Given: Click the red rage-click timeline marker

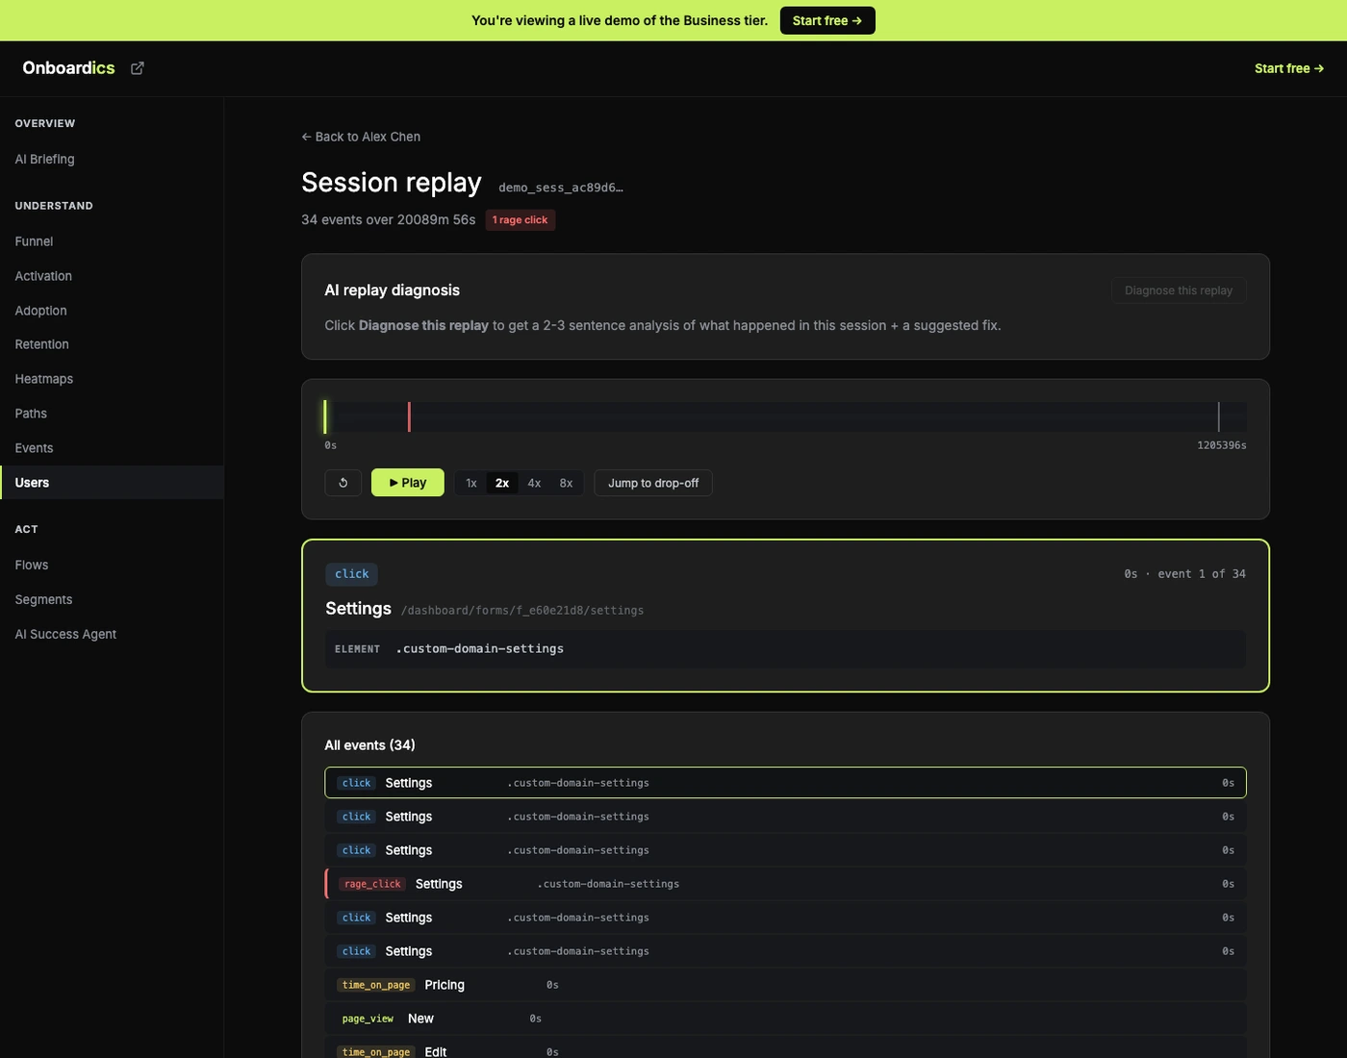Looking at the screenshot, I should pos(410,416).
